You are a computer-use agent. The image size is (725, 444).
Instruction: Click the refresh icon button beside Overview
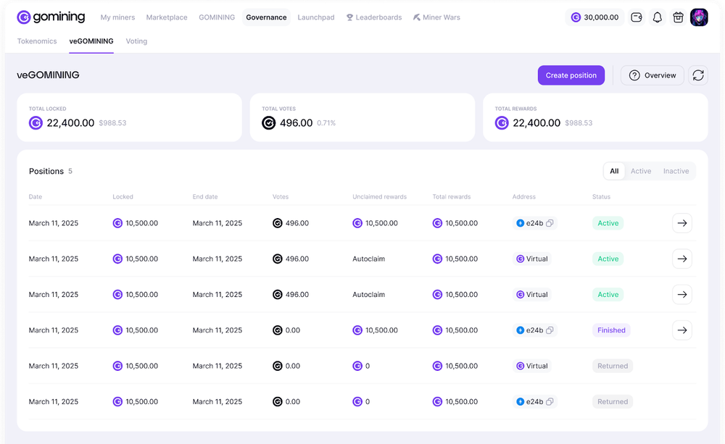tap(698, 75)
